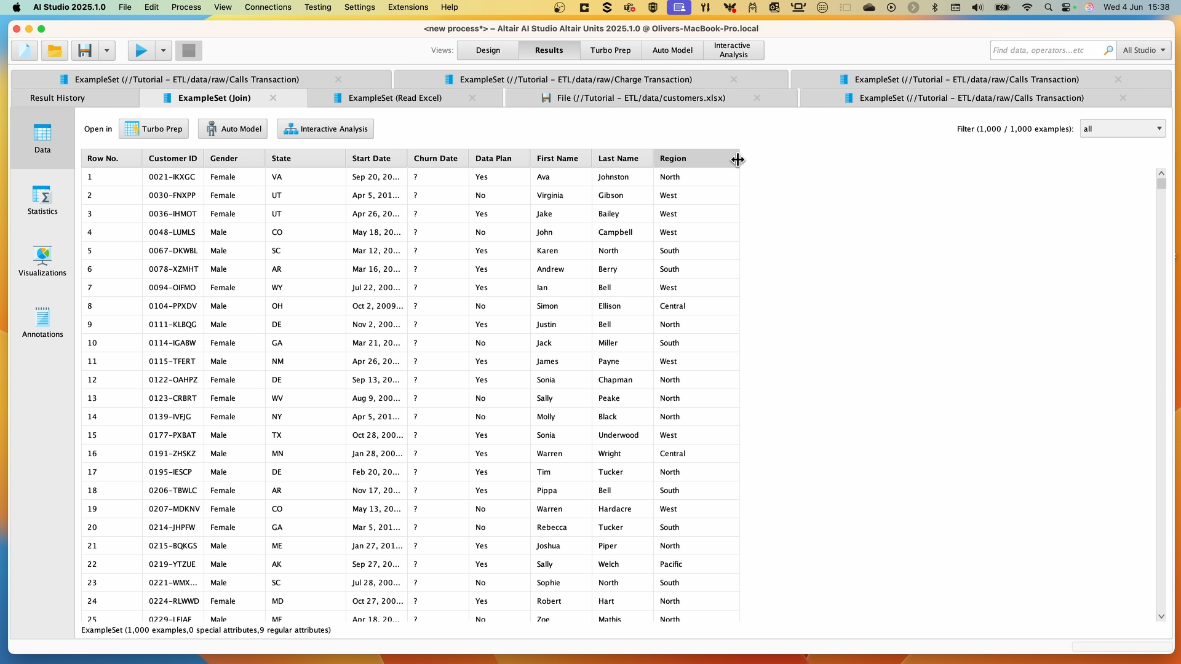Open the Connections menu
Screen dimensions: 1181x664
(268, 7)
